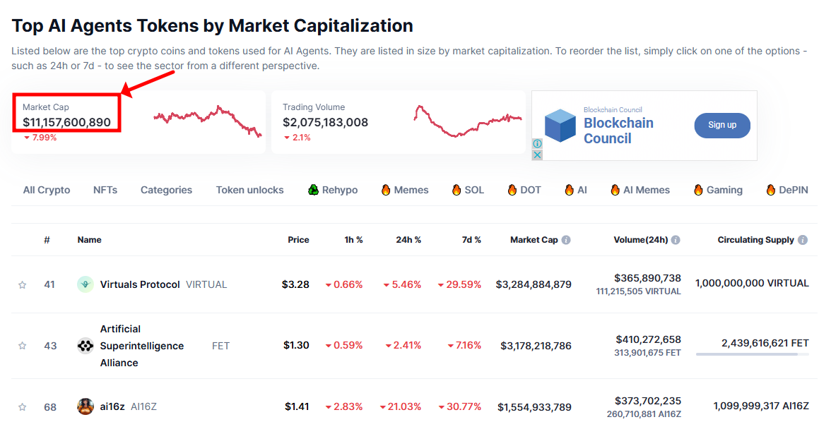Click the Virtuals Protocol token logo

(85, 284)
